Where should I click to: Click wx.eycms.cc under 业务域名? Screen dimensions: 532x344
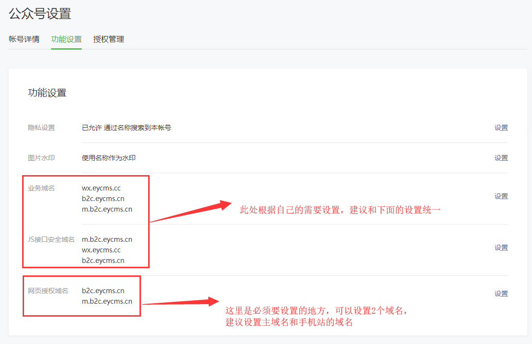101,188
